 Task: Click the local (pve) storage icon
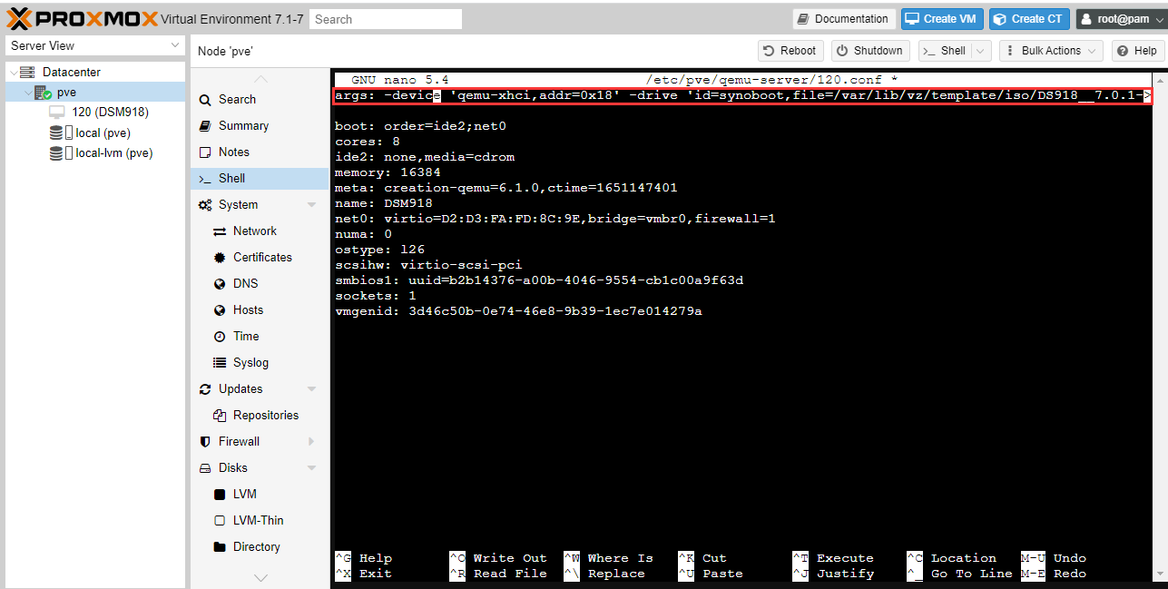coord(61,133)
